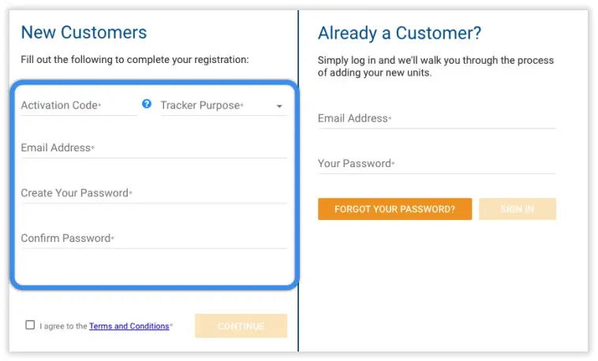Focus the Your Password login field

point(436,164)
